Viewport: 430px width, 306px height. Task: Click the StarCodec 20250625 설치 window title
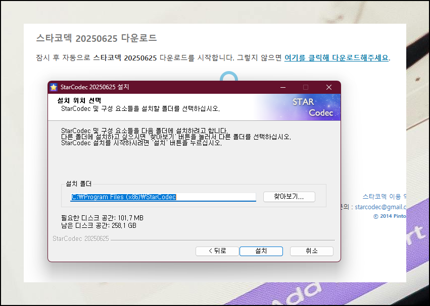[94, 87]
